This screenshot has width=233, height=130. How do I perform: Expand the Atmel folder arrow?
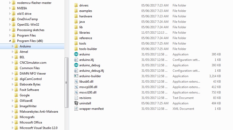12,52
